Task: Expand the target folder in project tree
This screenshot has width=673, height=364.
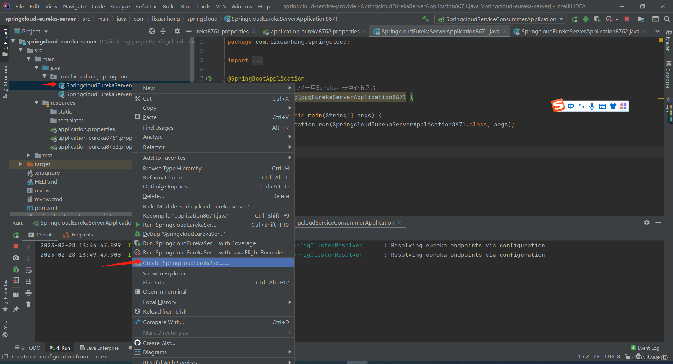Action: pos(20,164)
